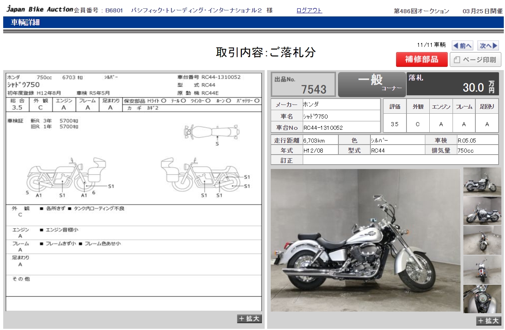Select the second angled-view motorcycle thumbnail
The width and height of the screenshot is (505, 330).
click(482, 210)
